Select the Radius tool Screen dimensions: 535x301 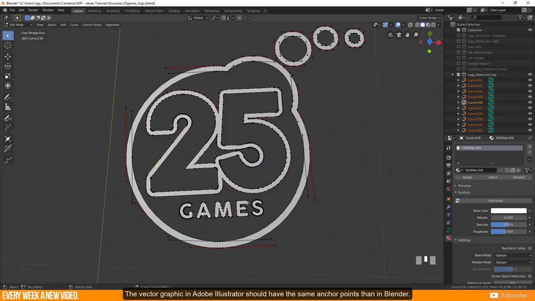point(8,139)
